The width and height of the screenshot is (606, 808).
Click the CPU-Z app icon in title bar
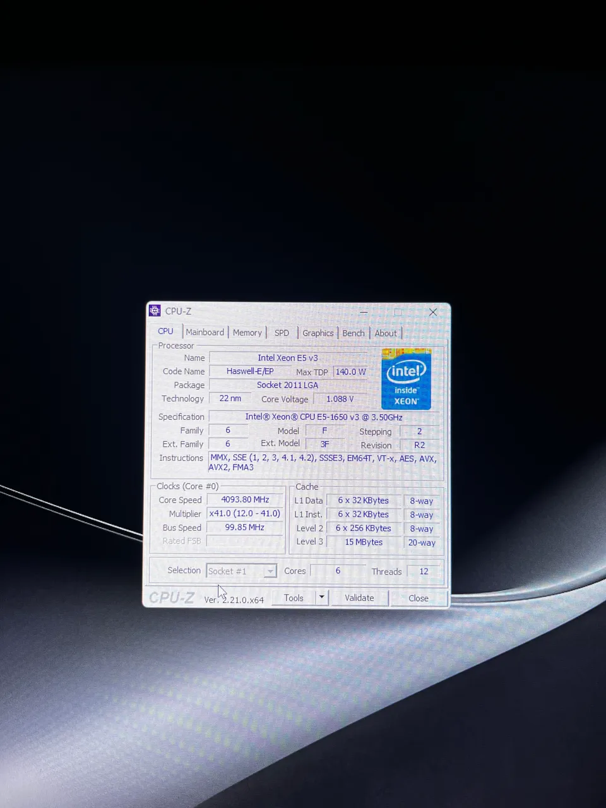point(155,311)
